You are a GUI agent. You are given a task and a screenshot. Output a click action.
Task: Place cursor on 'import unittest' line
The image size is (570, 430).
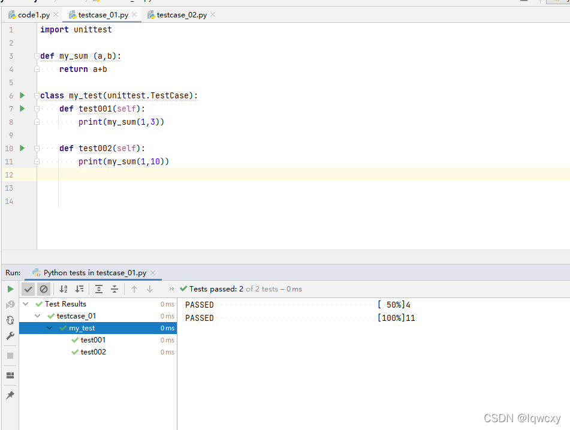[x=76, y=29]
